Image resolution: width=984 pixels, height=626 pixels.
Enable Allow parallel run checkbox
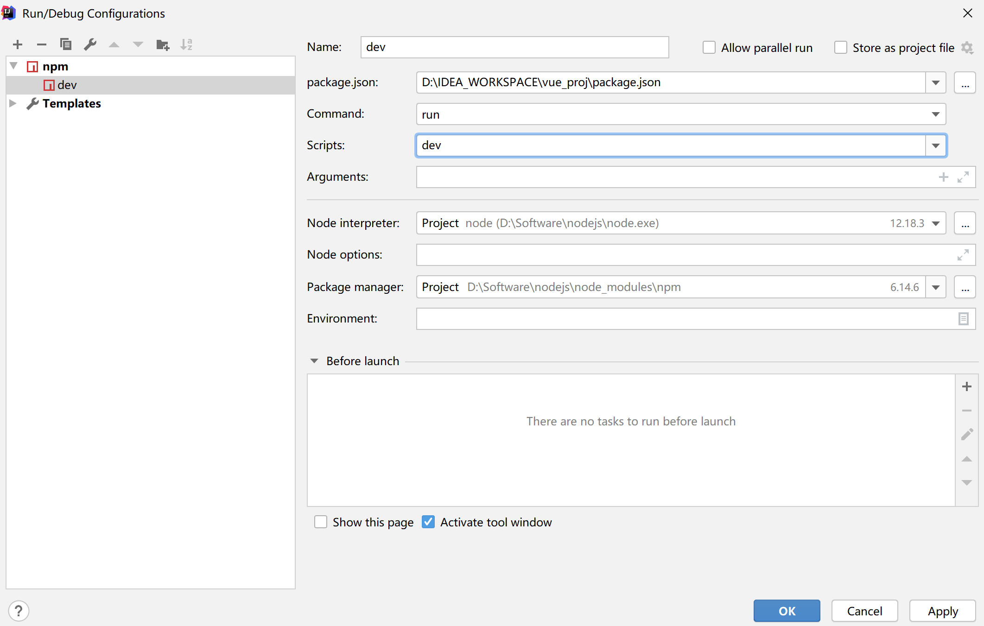[x=709, y=48]
